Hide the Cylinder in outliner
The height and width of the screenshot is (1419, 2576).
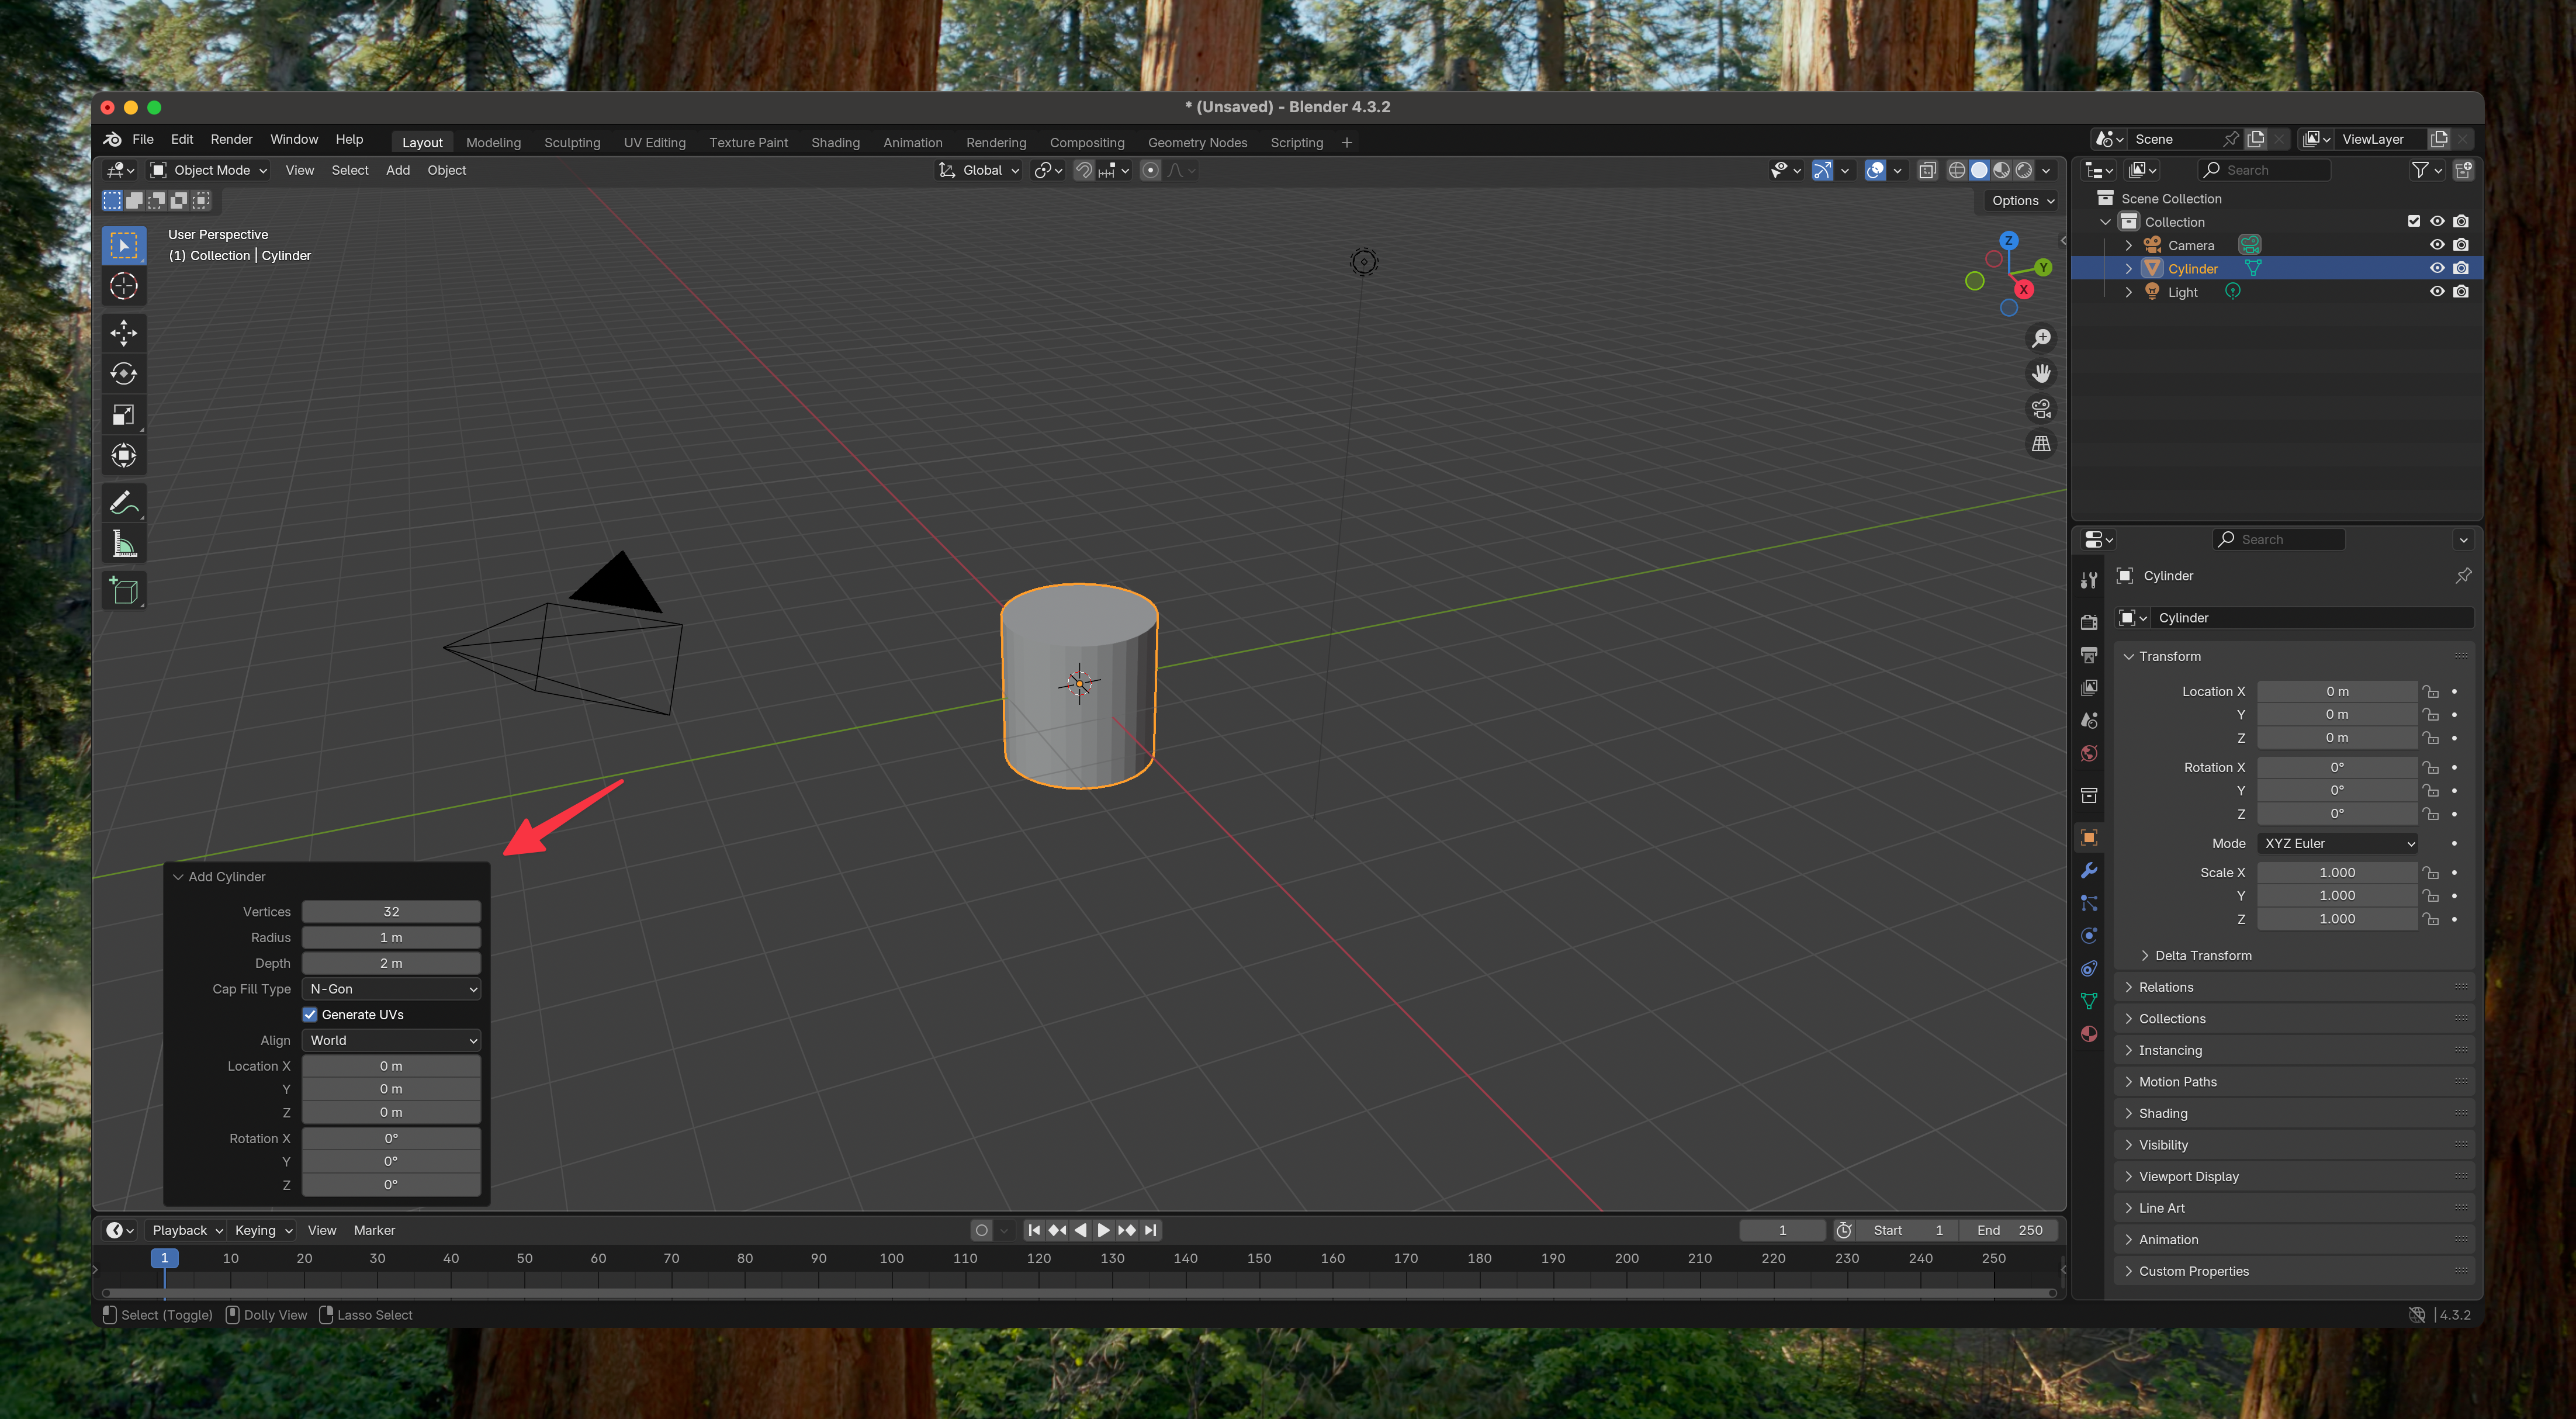click(2436, 267)
